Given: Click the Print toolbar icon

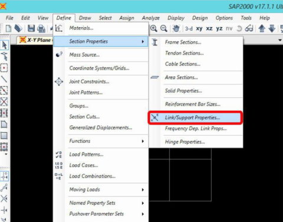Looking at the screenshot, I should tap(41, 29).
